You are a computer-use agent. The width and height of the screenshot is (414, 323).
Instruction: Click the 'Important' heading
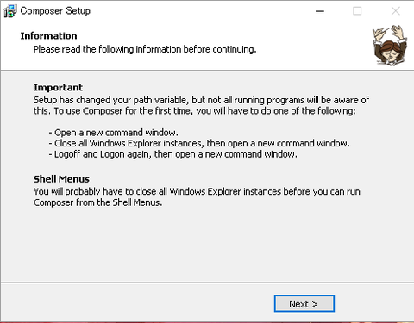[x=58, y=87]
